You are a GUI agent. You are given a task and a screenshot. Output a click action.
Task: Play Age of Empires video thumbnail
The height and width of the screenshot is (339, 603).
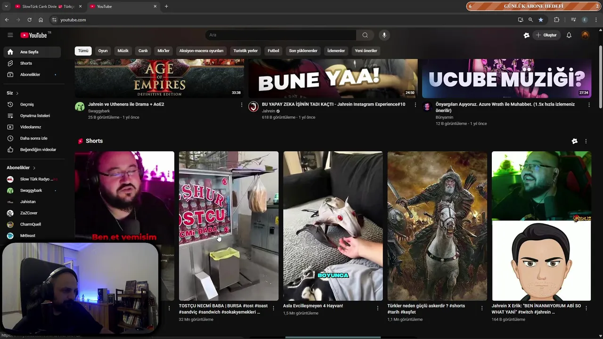pos(159,78)
